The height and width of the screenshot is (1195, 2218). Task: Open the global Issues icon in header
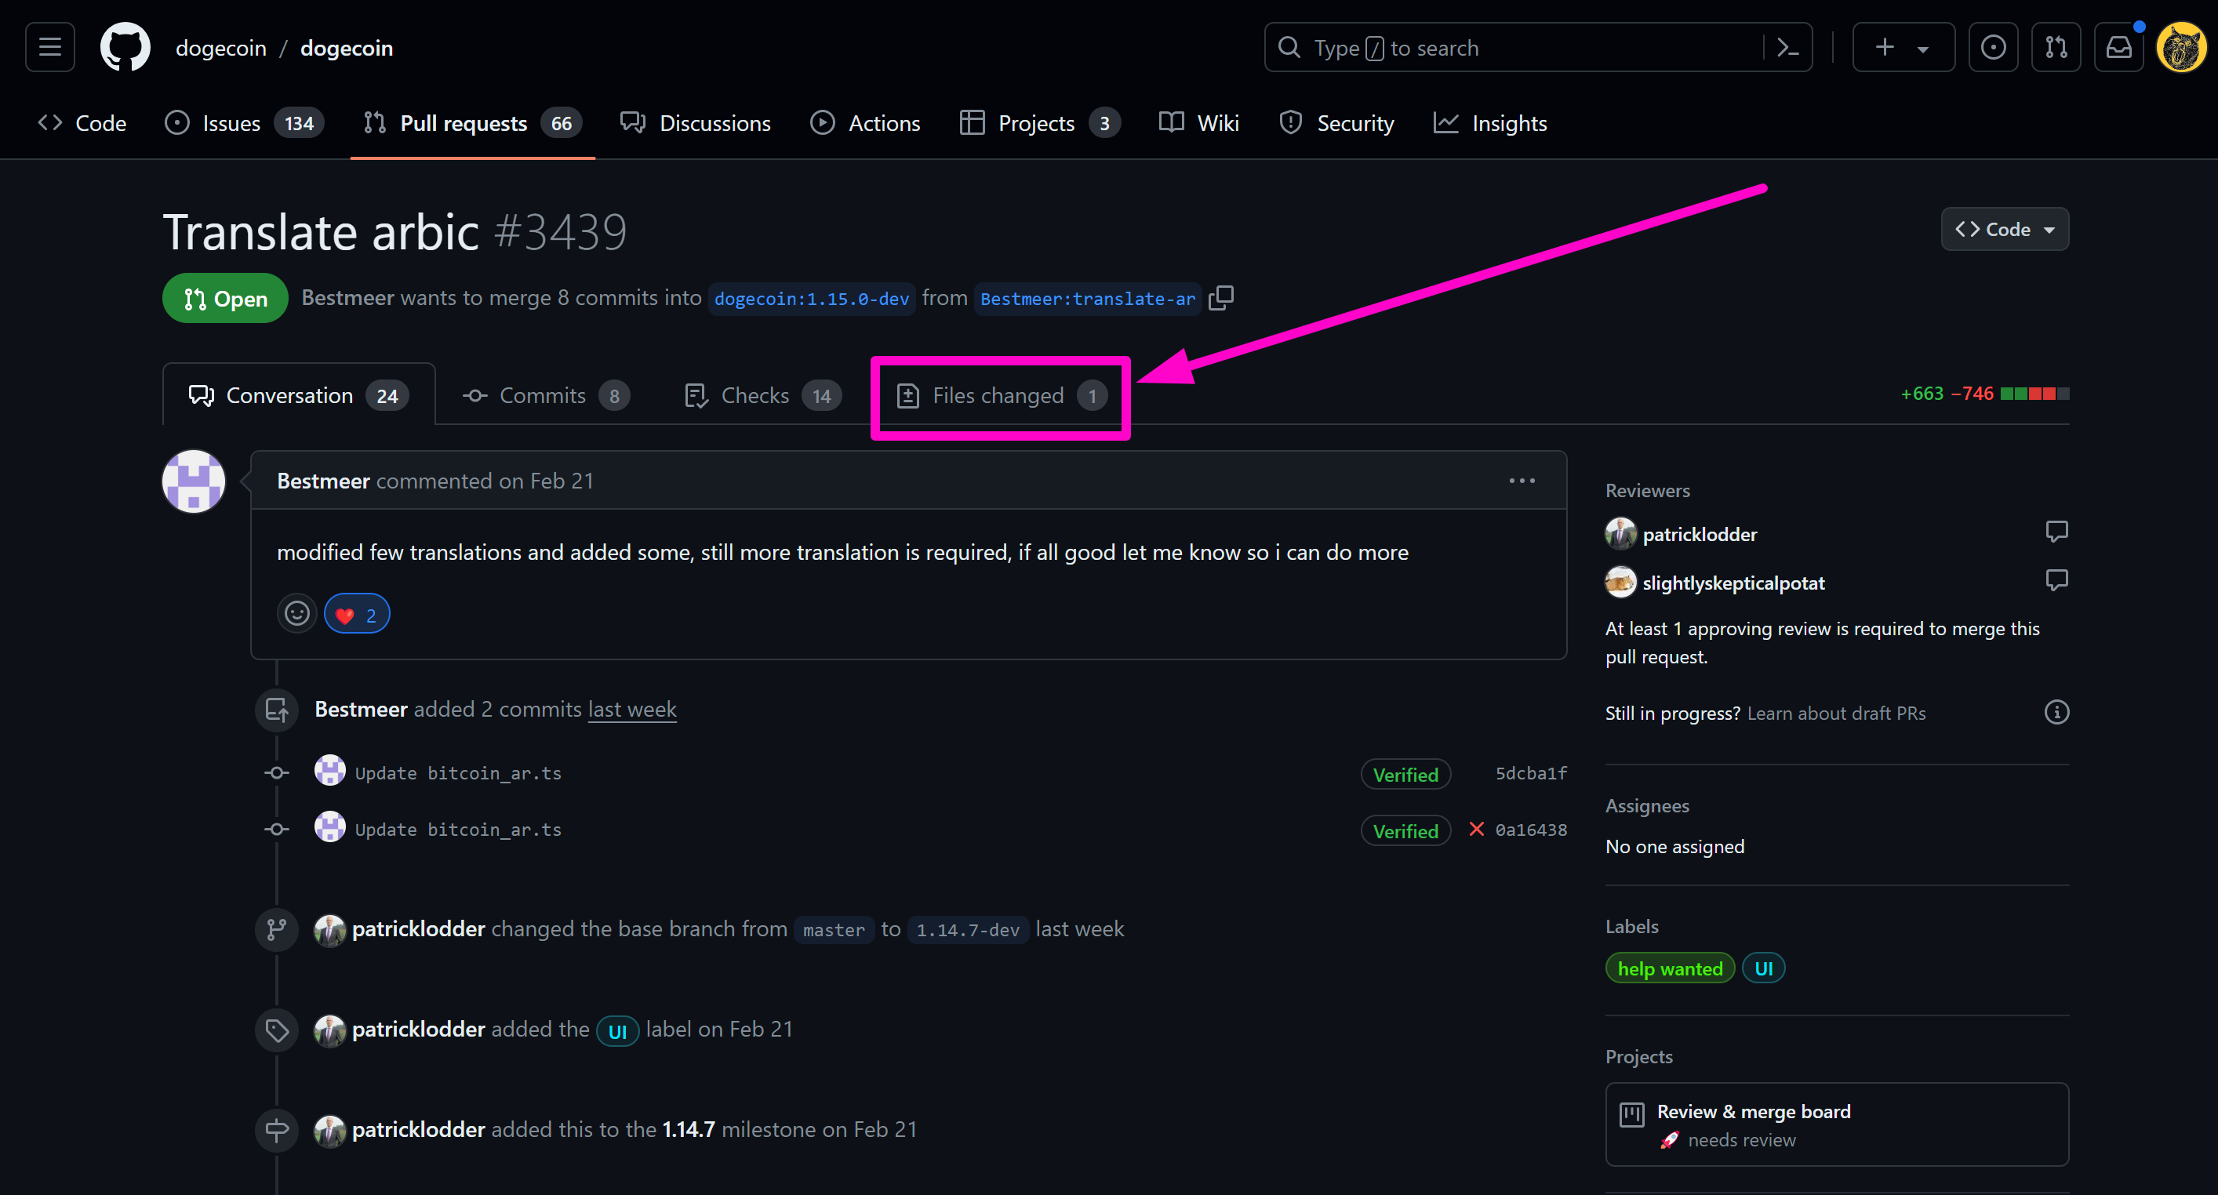coord(1992,47)
